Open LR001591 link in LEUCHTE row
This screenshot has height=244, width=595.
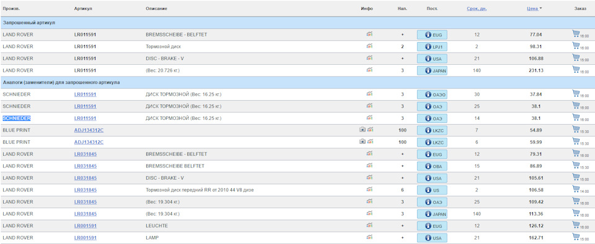coord(85,226)
